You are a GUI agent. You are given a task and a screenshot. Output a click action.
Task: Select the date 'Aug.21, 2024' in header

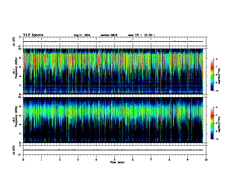pyautogui.click(x=82, y=35)
